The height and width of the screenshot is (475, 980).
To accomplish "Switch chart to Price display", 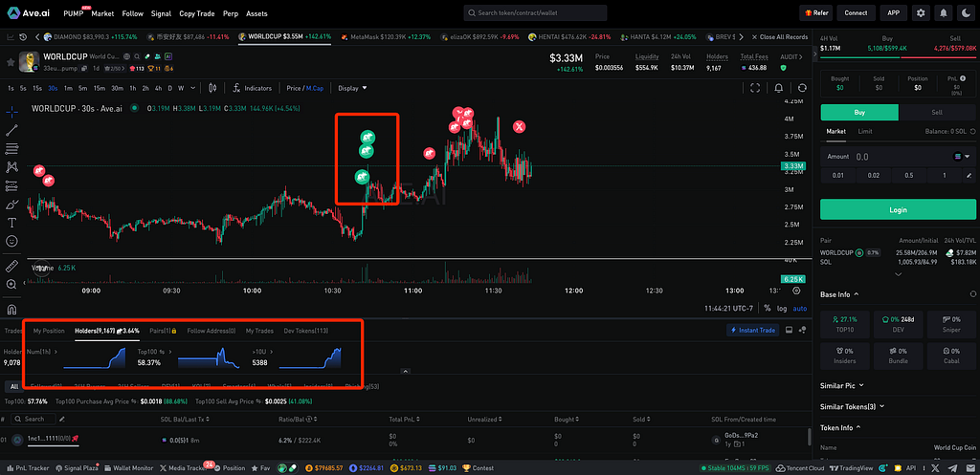I will pos(294,88).
